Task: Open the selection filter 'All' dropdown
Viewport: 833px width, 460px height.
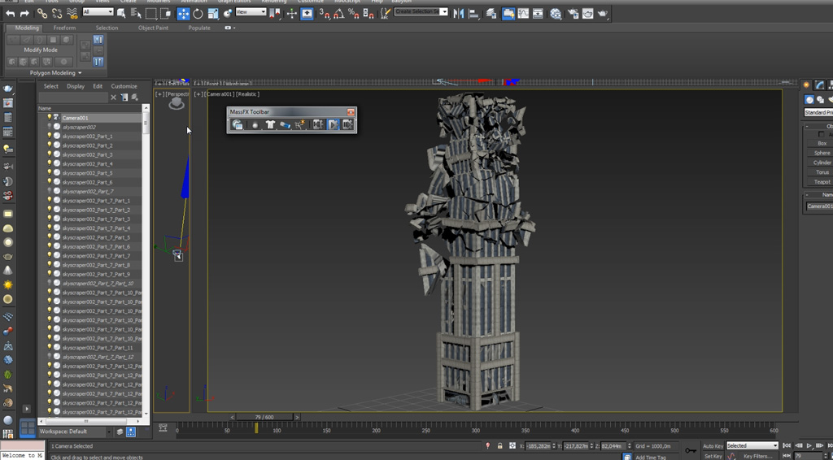Action: click(98, 12)
